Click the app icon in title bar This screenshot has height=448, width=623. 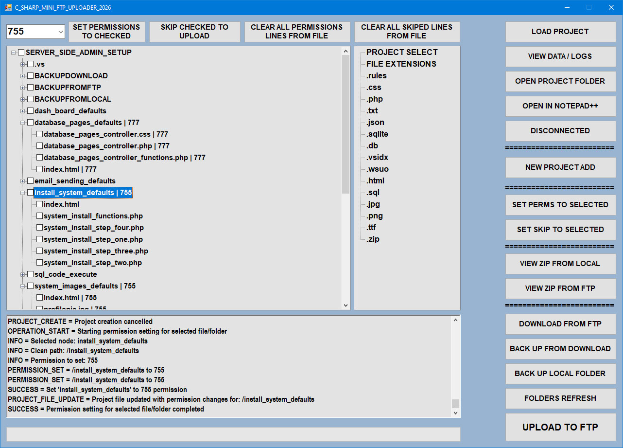(x=8, y=7)
